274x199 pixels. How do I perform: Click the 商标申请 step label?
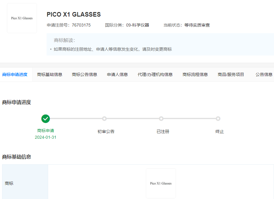(x=46, y=131)
